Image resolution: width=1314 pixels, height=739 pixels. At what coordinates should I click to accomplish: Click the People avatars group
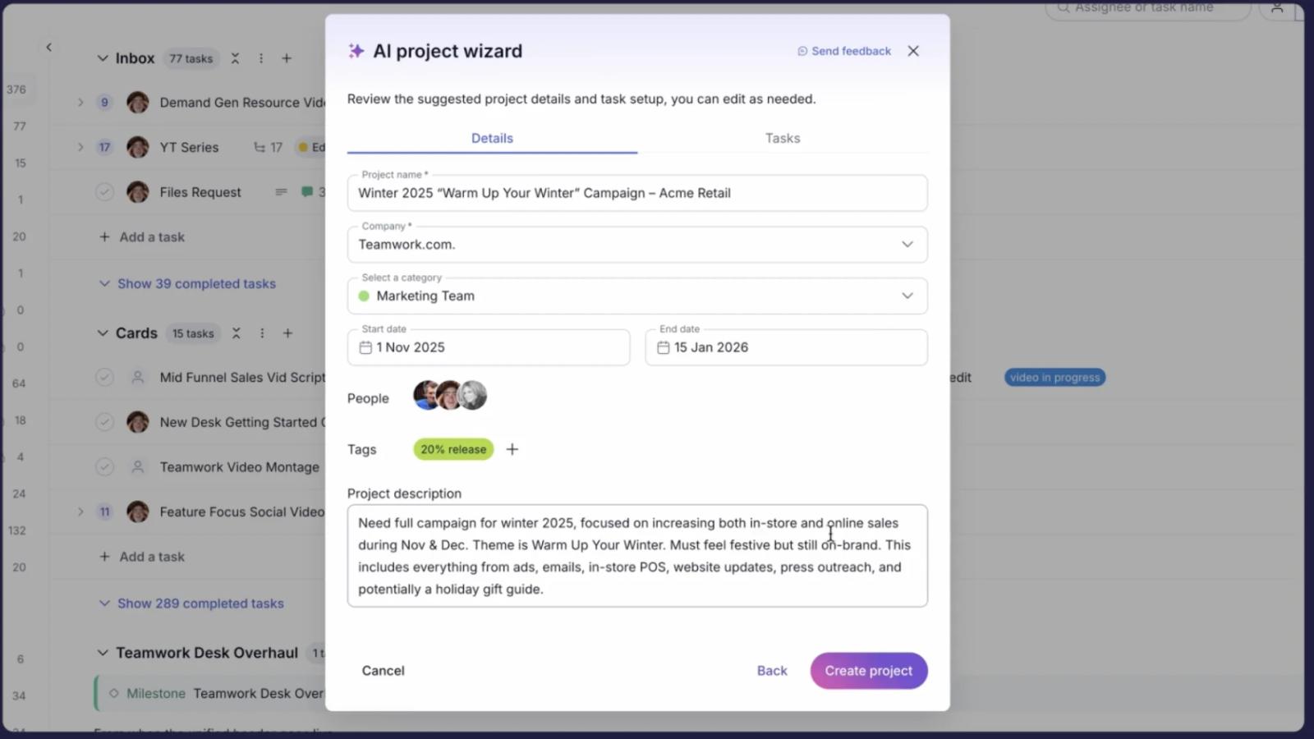click(x=450, y=396)
